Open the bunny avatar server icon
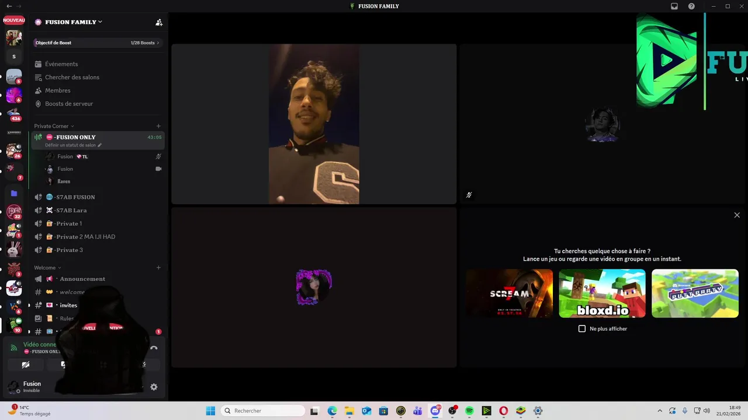Image resolution: width=748 pixels, height=420 pixels. point(14,249)
